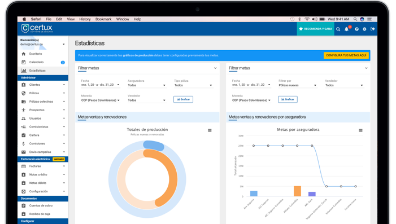Screen dimensions: 396x224
Task: Click the Usuarios people icon
Action: [x=24, y=118]
